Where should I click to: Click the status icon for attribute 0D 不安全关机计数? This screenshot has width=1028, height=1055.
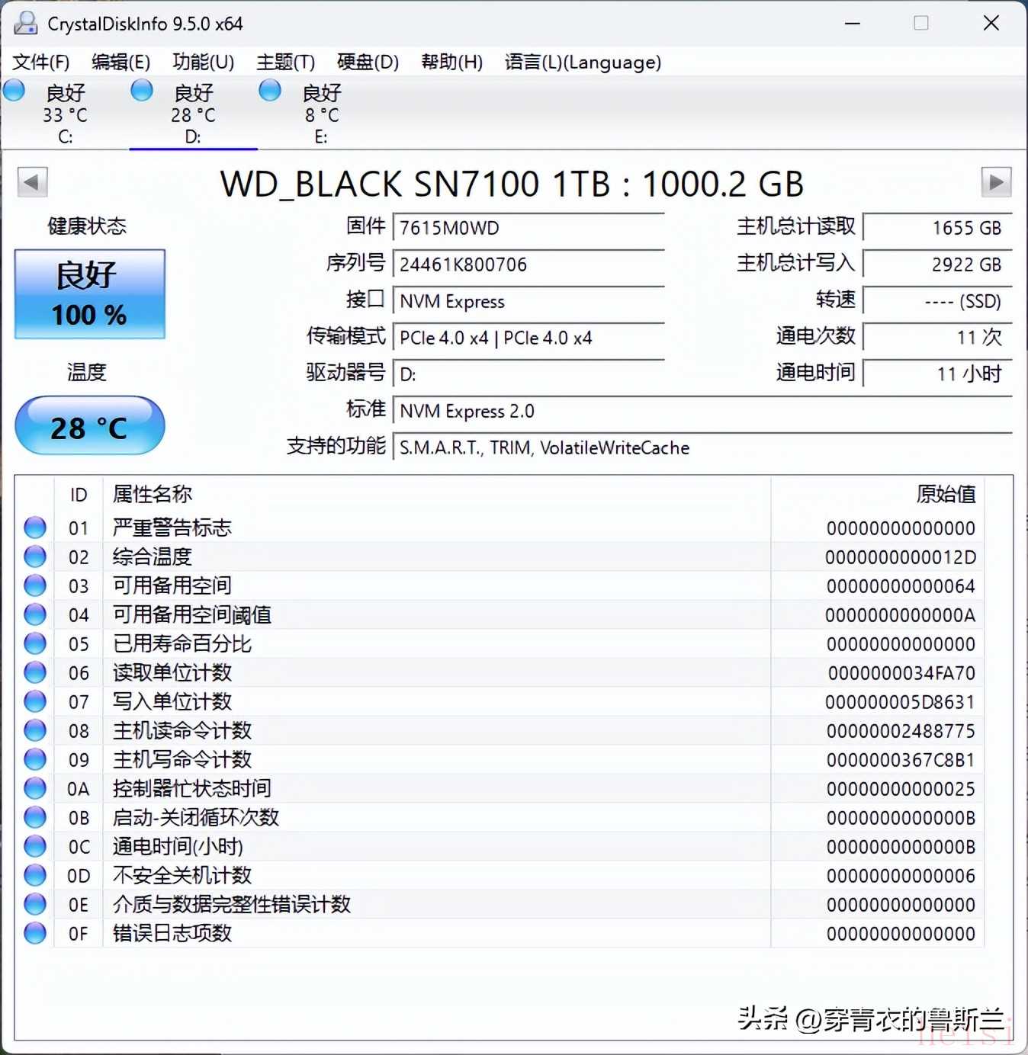coord(35,875)
